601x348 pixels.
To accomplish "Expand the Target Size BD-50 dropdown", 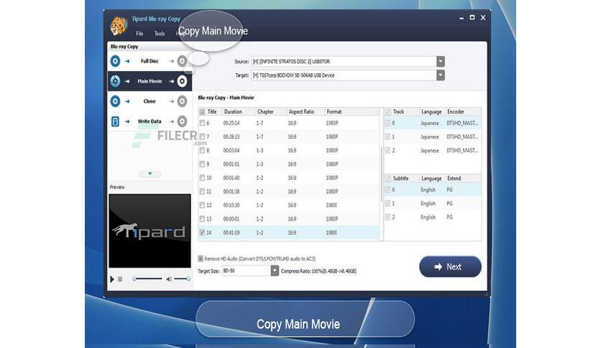I will [275, 270].
